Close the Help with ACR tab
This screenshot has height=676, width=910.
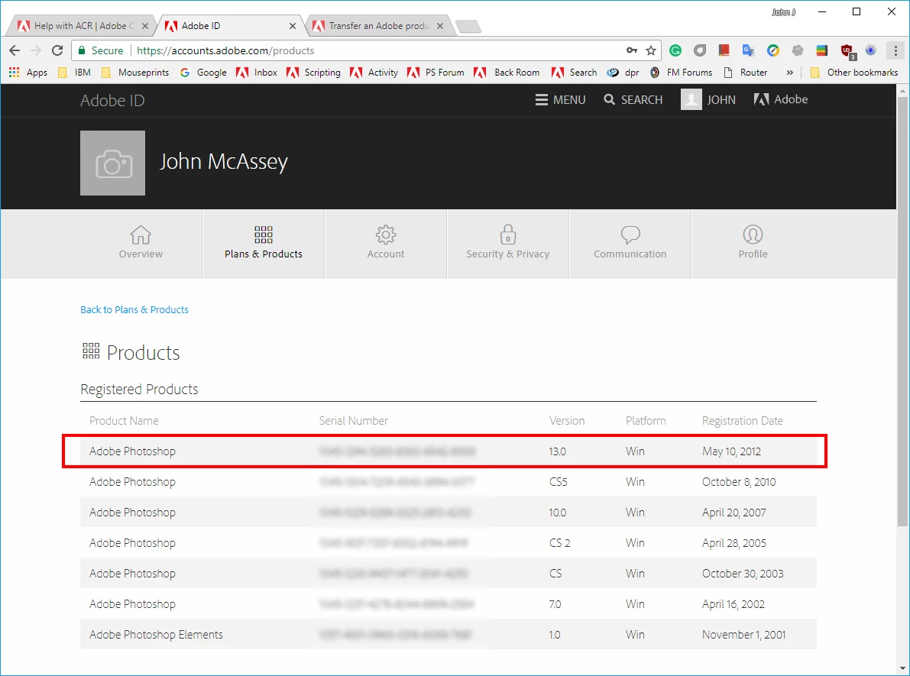click(145, 26)
